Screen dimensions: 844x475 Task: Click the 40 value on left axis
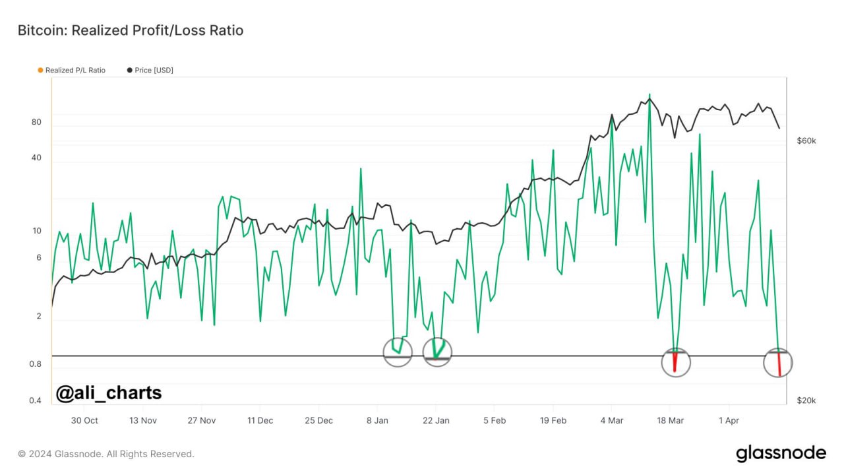(36, 158)
